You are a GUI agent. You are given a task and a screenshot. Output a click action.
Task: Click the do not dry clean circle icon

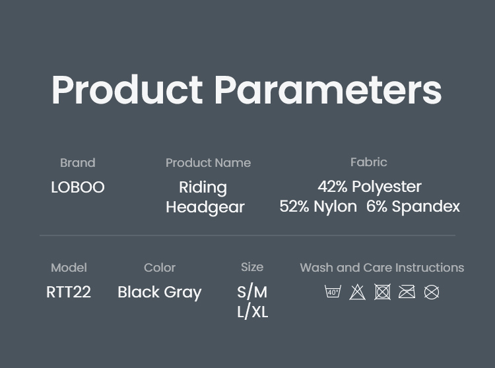click(x=432, y=291)
